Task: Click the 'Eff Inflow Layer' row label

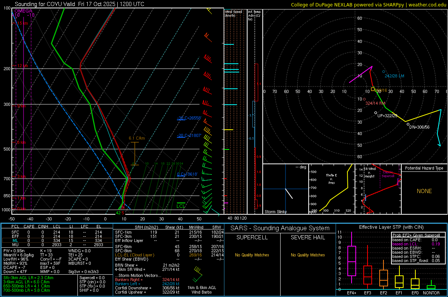Action: (129, 240)
